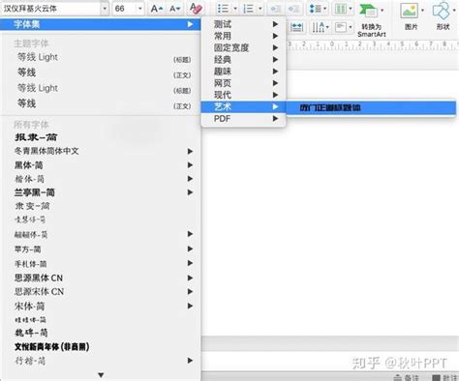Choose the 隶变-简 font
459x381 pixels.
tap(101, 206)
